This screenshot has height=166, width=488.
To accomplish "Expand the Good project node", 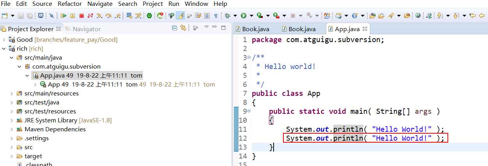I will 4,40.
